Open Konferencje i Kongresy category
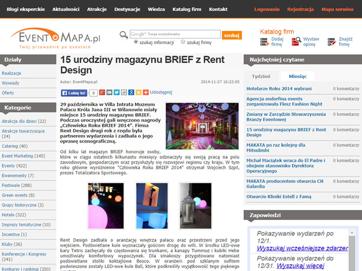The width and height of the screenshot is (362, 271). click(24, 256)
